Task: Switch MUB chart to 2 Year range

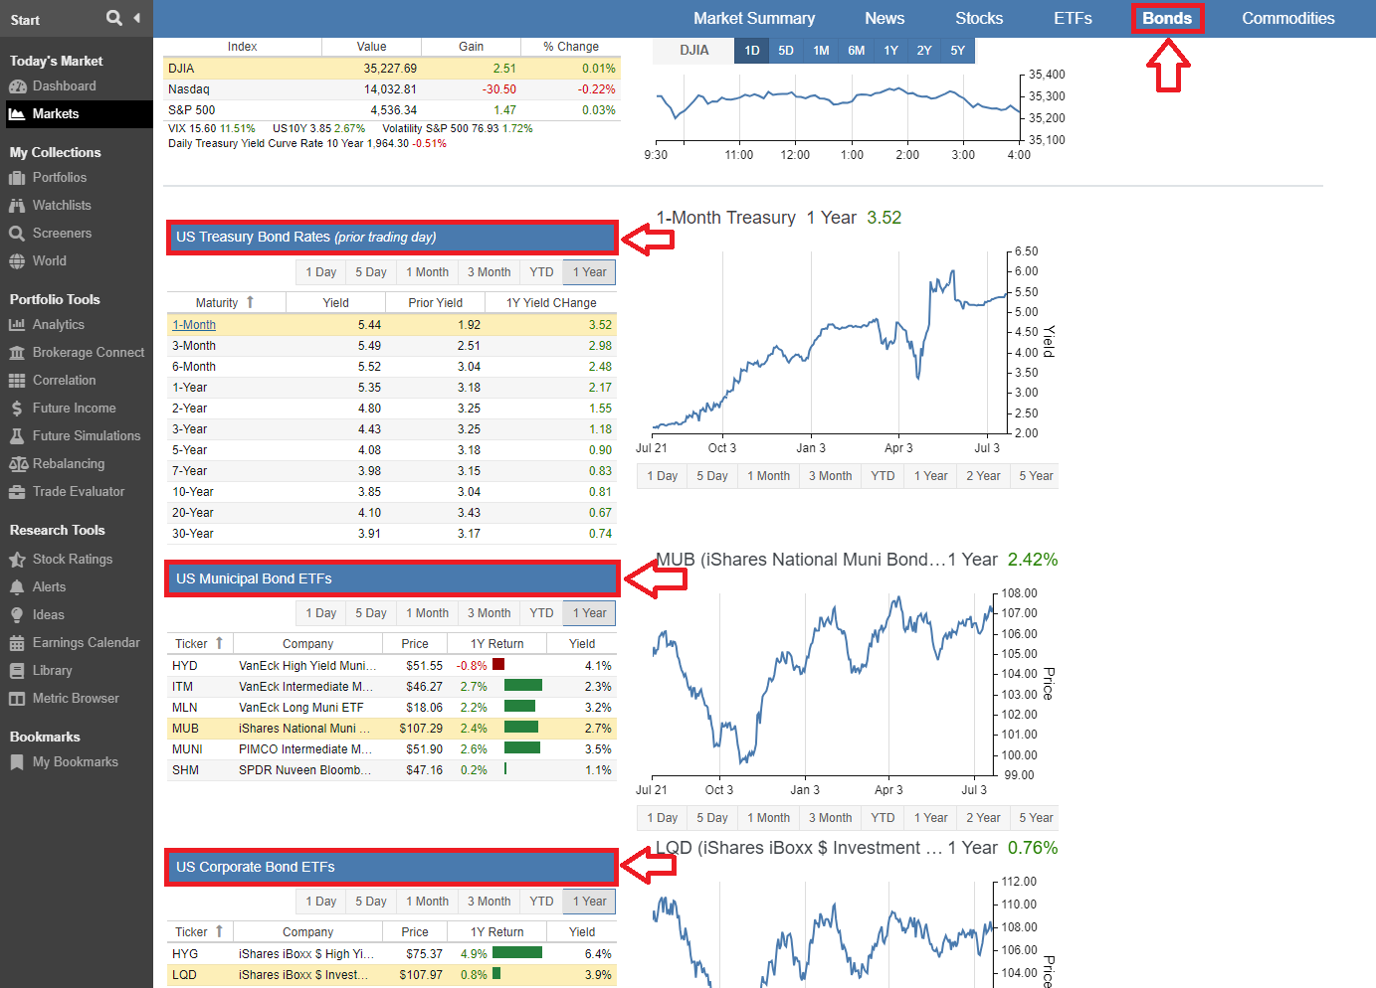Action: (x=983, y=818)
